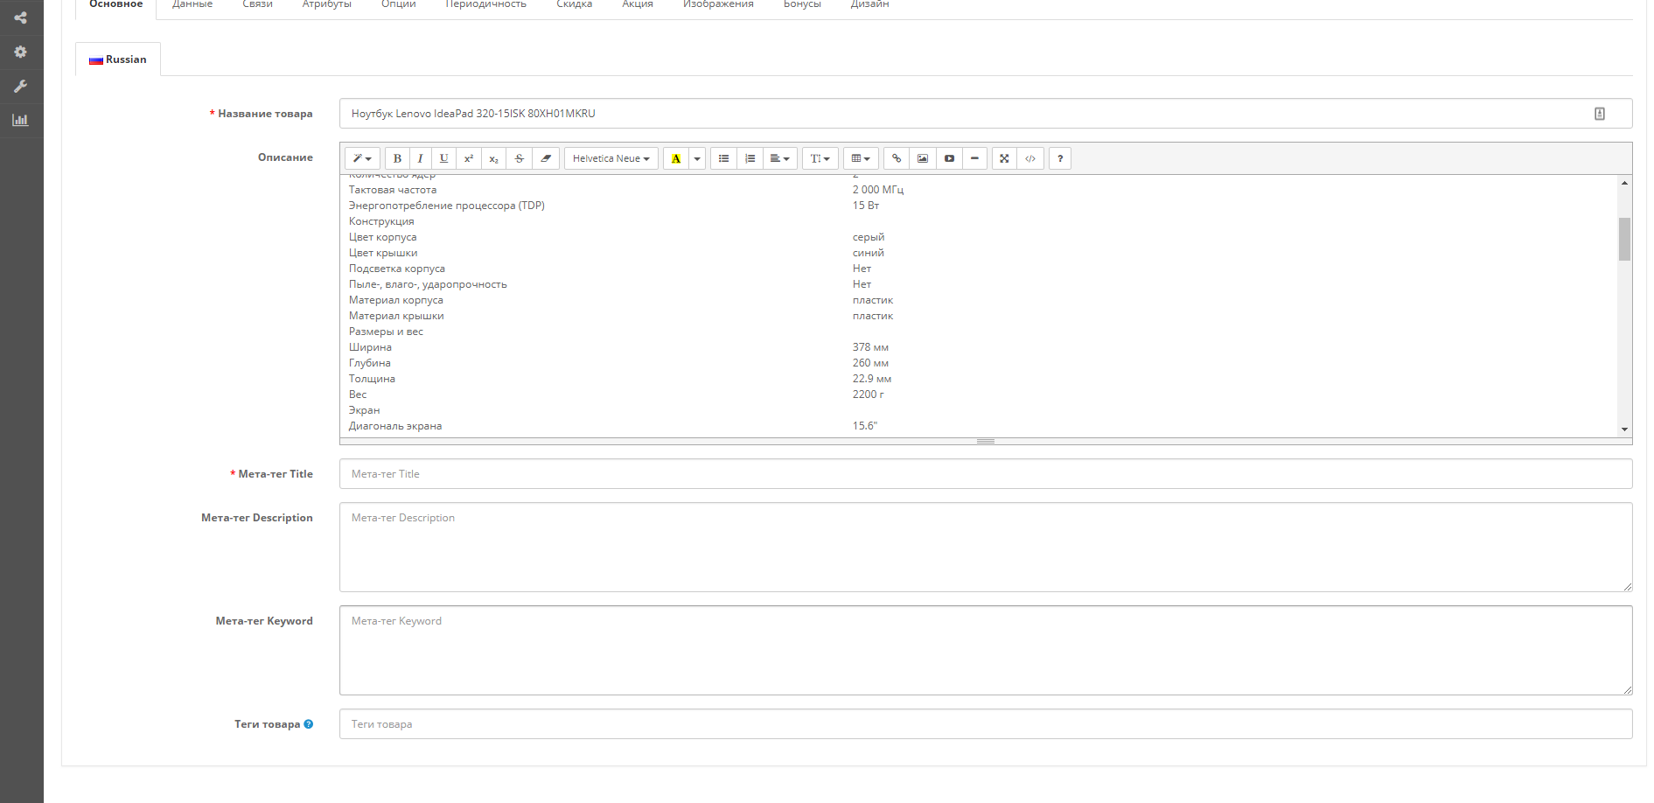Image resolution: width=1654 pixels, height=803 pixels.
Task: Switch to the Изображения tab
Action: tap(718, 5)
